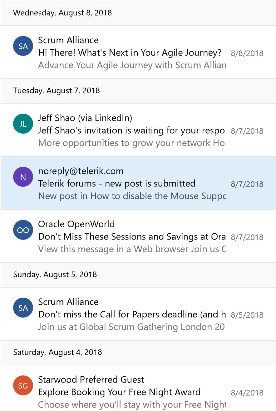
Task: Click the SA avatar beside the Agile Journey email
Action: tap(23, 46)
